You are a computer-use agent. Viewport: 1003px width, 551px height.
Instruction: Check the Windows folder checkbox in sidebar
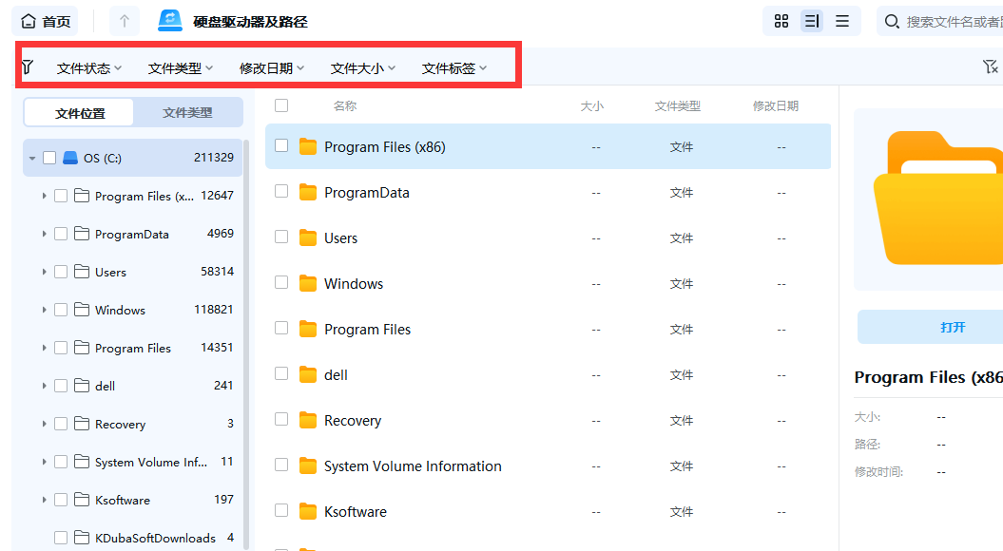61,309
